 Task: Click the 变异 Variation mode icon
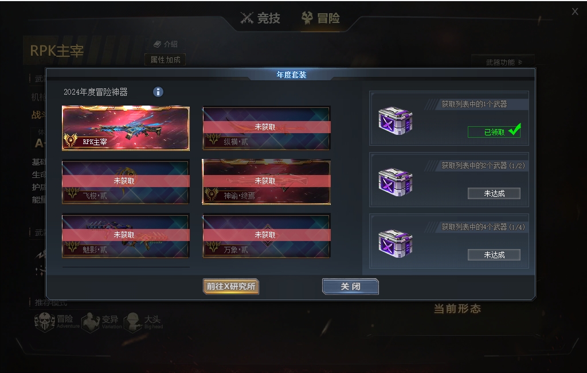pyautogui.click(x=91, y=322)
